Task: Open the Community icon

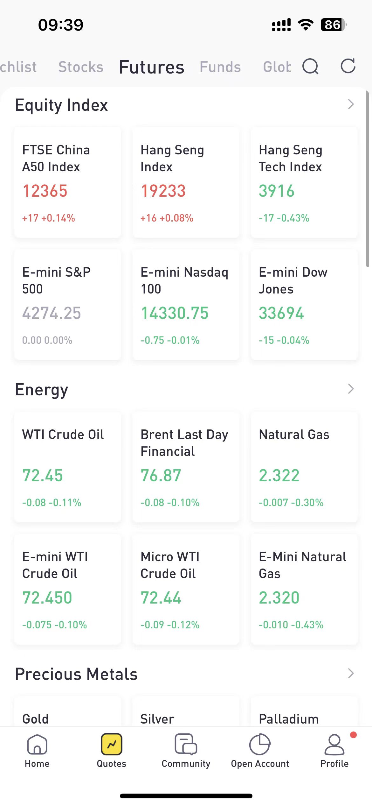Action: pos(186,744)
